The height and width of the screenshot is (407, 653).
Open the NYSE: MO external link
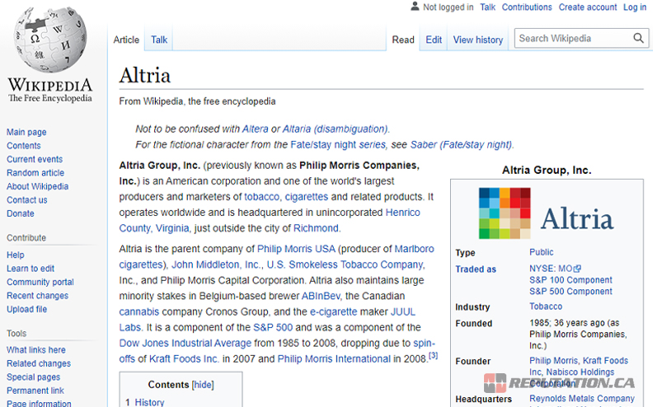point(555,269)
